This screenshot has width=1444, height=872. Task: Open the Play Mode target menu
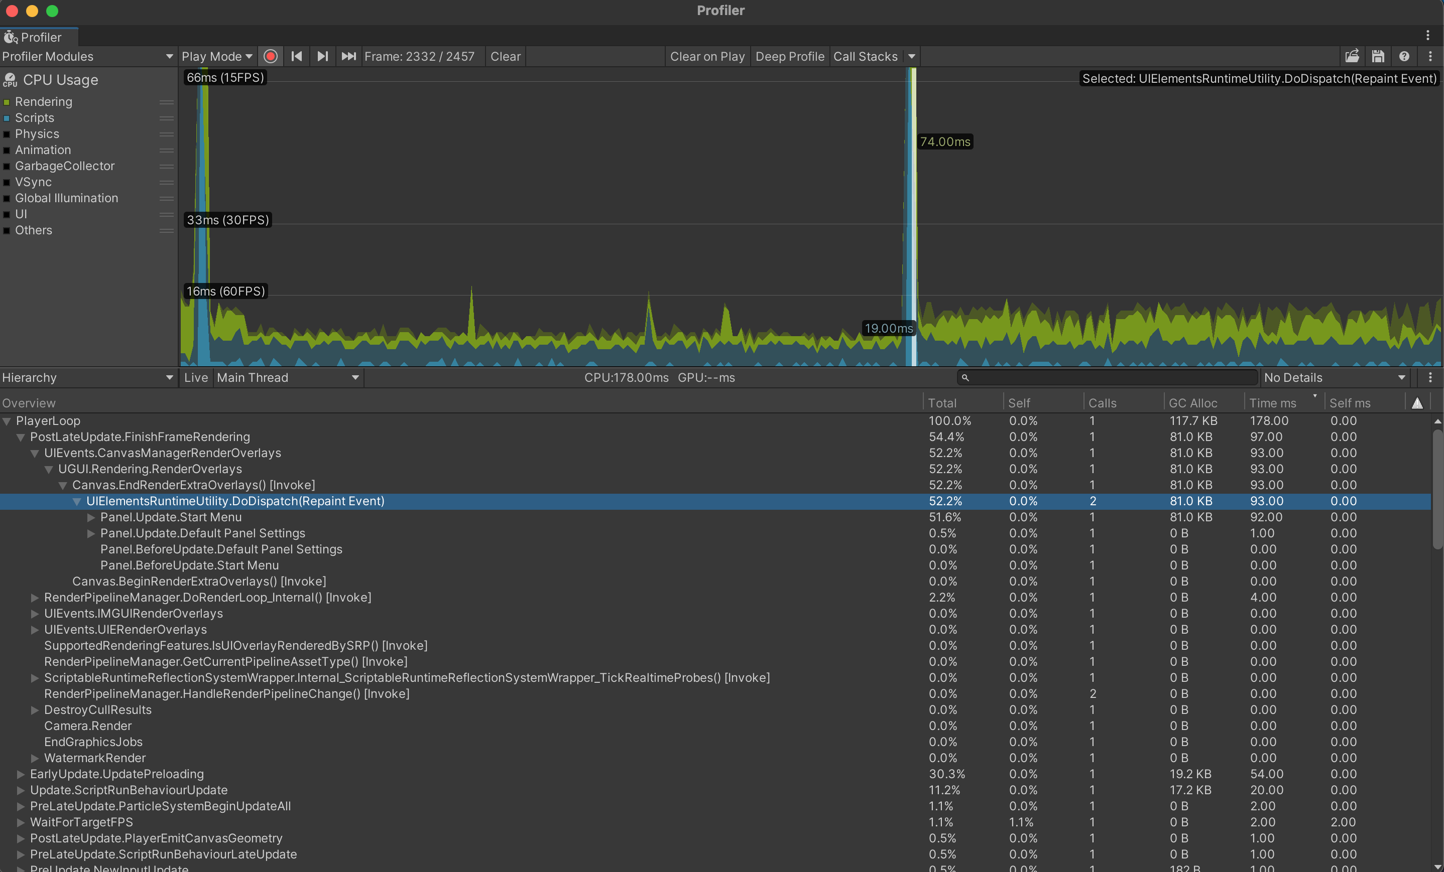click(216, 56)
